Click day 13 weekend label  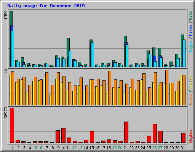pyautogui.click(x=80, y=148)
